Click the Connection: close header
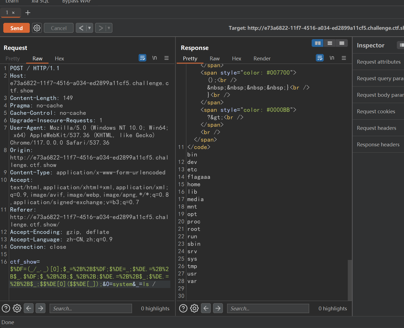The height and width of the screenshot is (328, 404). pos(38,247)
